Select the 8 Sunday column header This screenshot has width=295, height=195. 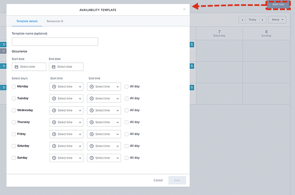click(266, 33)
